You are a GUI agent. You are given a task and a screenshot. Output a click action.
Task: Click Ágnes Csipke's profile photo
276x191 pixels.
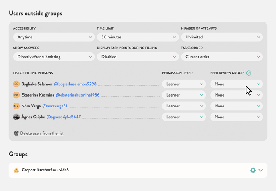coord(16,117)
